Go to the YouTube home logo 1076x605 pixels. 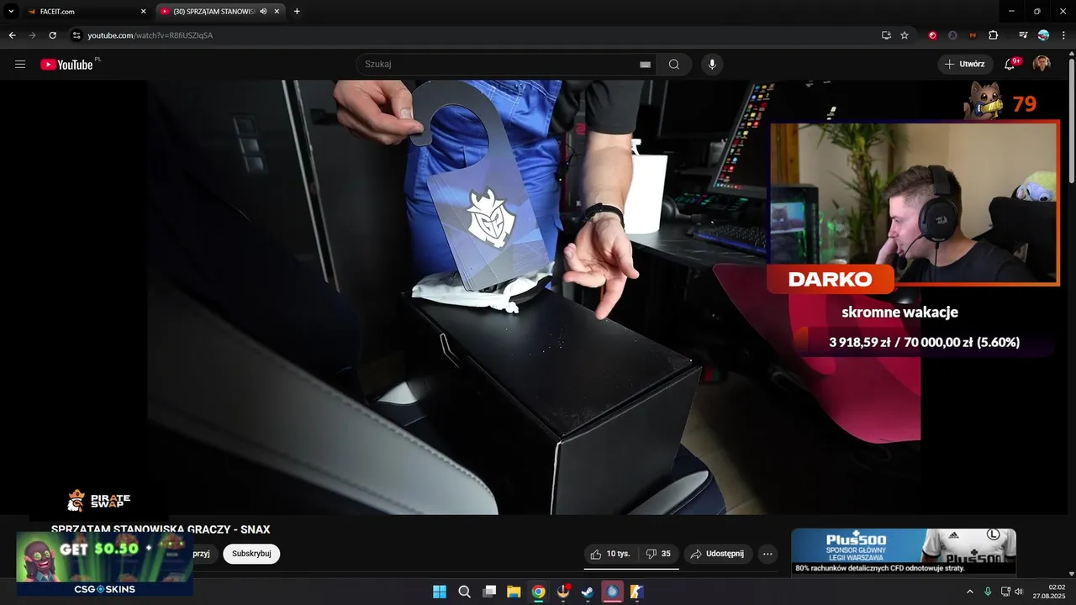tap(67, 65)
